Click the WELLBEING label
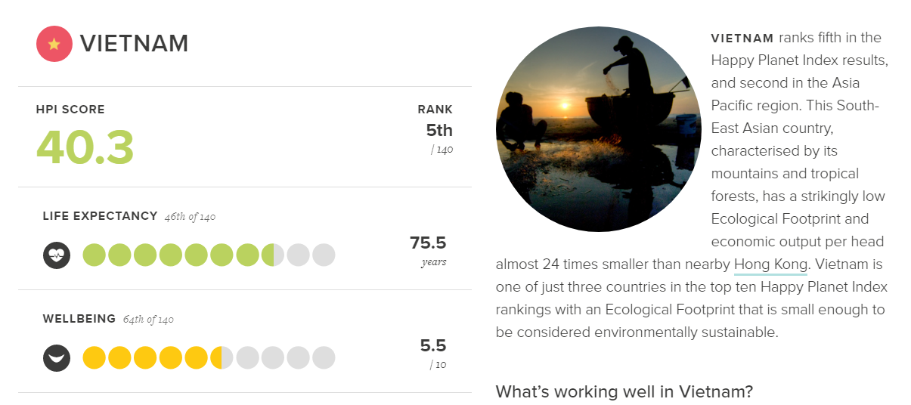This screenshot has width=911, height=405. tap(79, 319)
